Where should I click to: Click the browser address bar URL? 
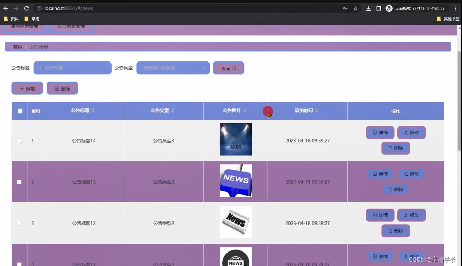(69, 8)
